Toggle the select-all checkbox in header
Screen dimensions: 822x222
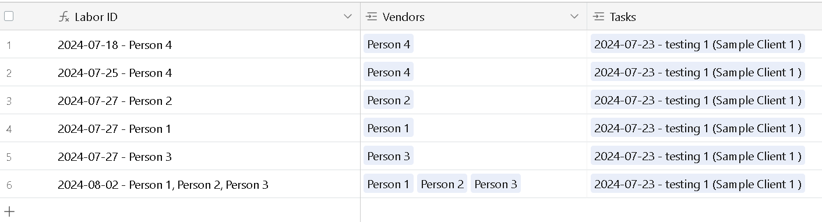9,16
